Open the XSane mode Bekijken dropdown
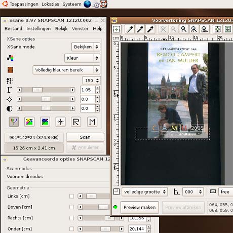Viewport: 233px width, 233px height. 86,47
